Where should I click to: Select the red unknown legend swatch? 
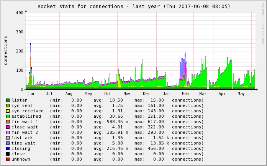8,159
